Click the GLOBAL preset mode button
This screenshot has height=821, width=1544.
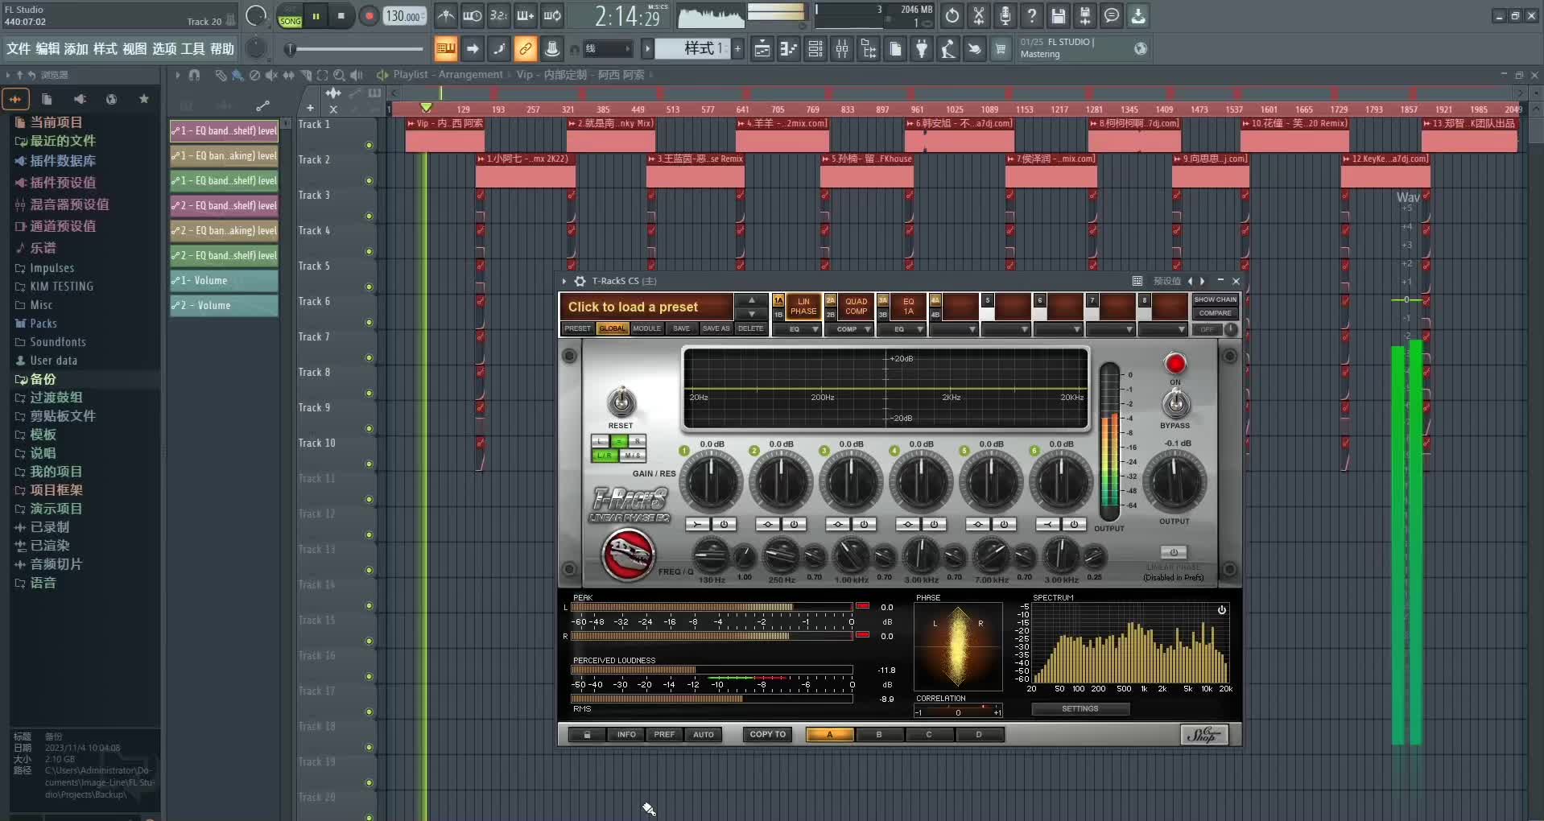click(612, 328)
